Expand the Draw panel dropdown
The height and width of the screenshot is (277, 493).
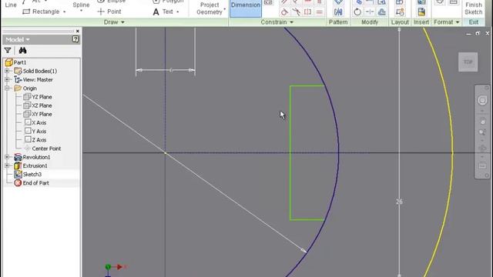[122, 22]
